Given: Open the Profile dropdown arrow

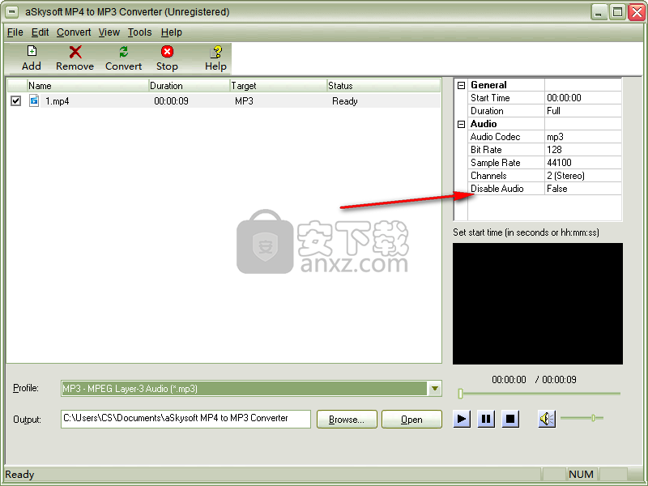Looking at the screenshot, I should pyautogui.click(x=435, y=389).
